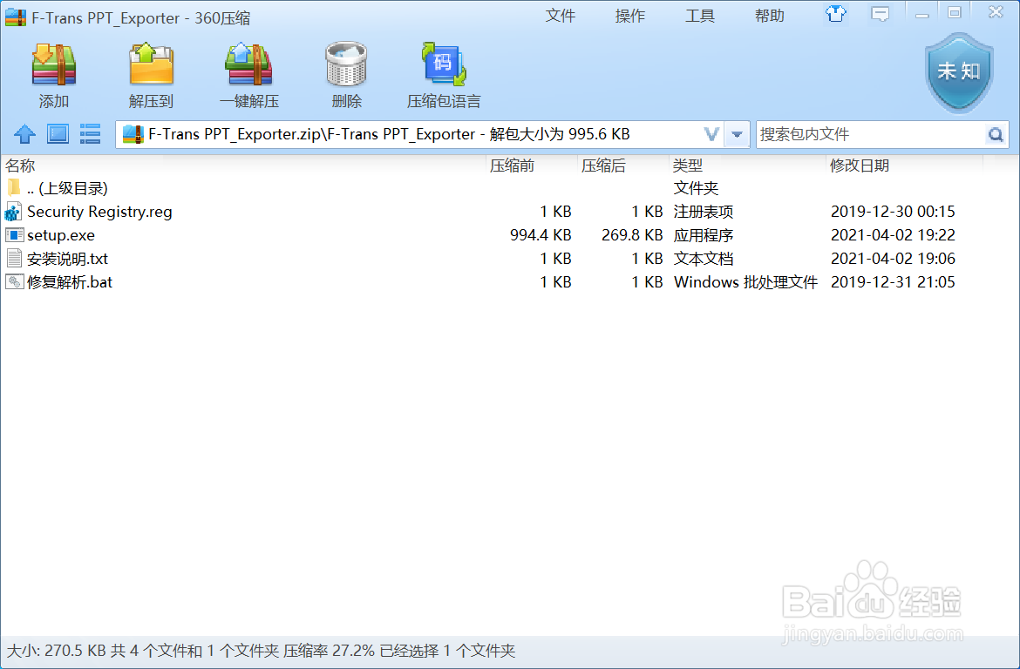
Task: Open the 帮助 menu
Action: coord(770,16)
